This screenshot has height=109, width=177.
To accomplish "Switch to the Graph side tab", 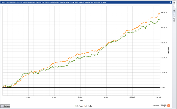I will click(174, 4).
